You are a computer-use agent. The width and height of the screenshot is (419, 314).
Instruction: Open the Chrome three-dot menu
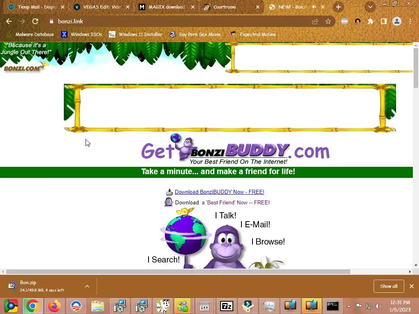pyautogui.click(x=410, y=21)
